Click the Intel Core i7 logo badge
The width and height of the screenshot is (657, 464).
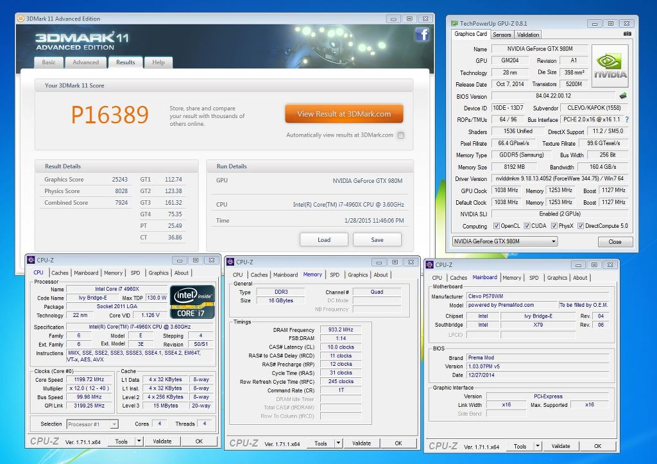192,302
